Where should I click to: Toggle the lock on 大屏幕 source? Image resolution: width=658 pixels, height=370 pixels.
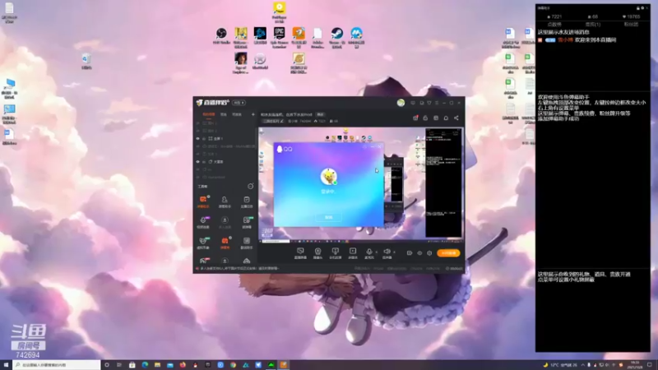coord(204,161)
